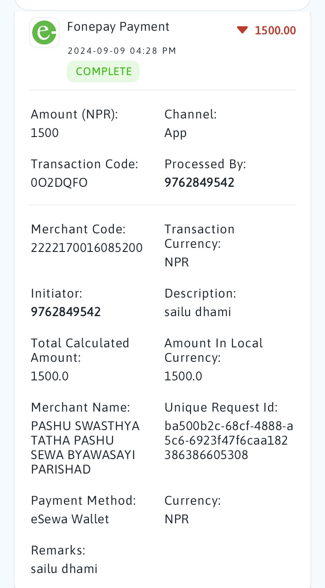The width and height of the screenshot is (325, 588).
Task: Click the red down-arrow debit indicator
Action: (x=242, y=30)
